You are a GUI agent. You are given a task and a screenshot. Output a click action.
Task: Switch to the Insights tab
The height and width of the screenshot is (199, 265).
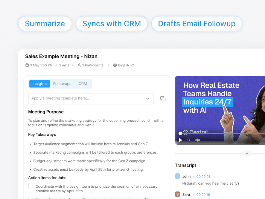(x=40, y=84)
